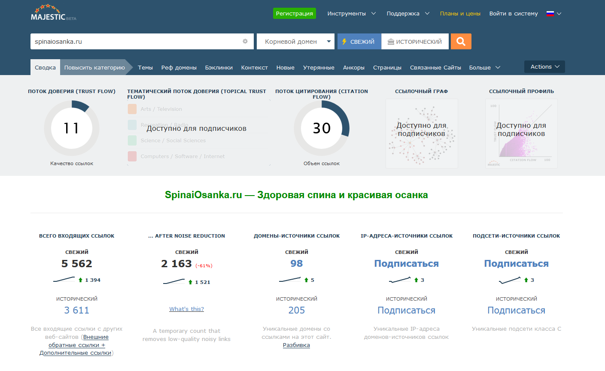This screenshot has width=605, height=371.
Task: Click Войти в систему link
Action: tap(514, 14)
